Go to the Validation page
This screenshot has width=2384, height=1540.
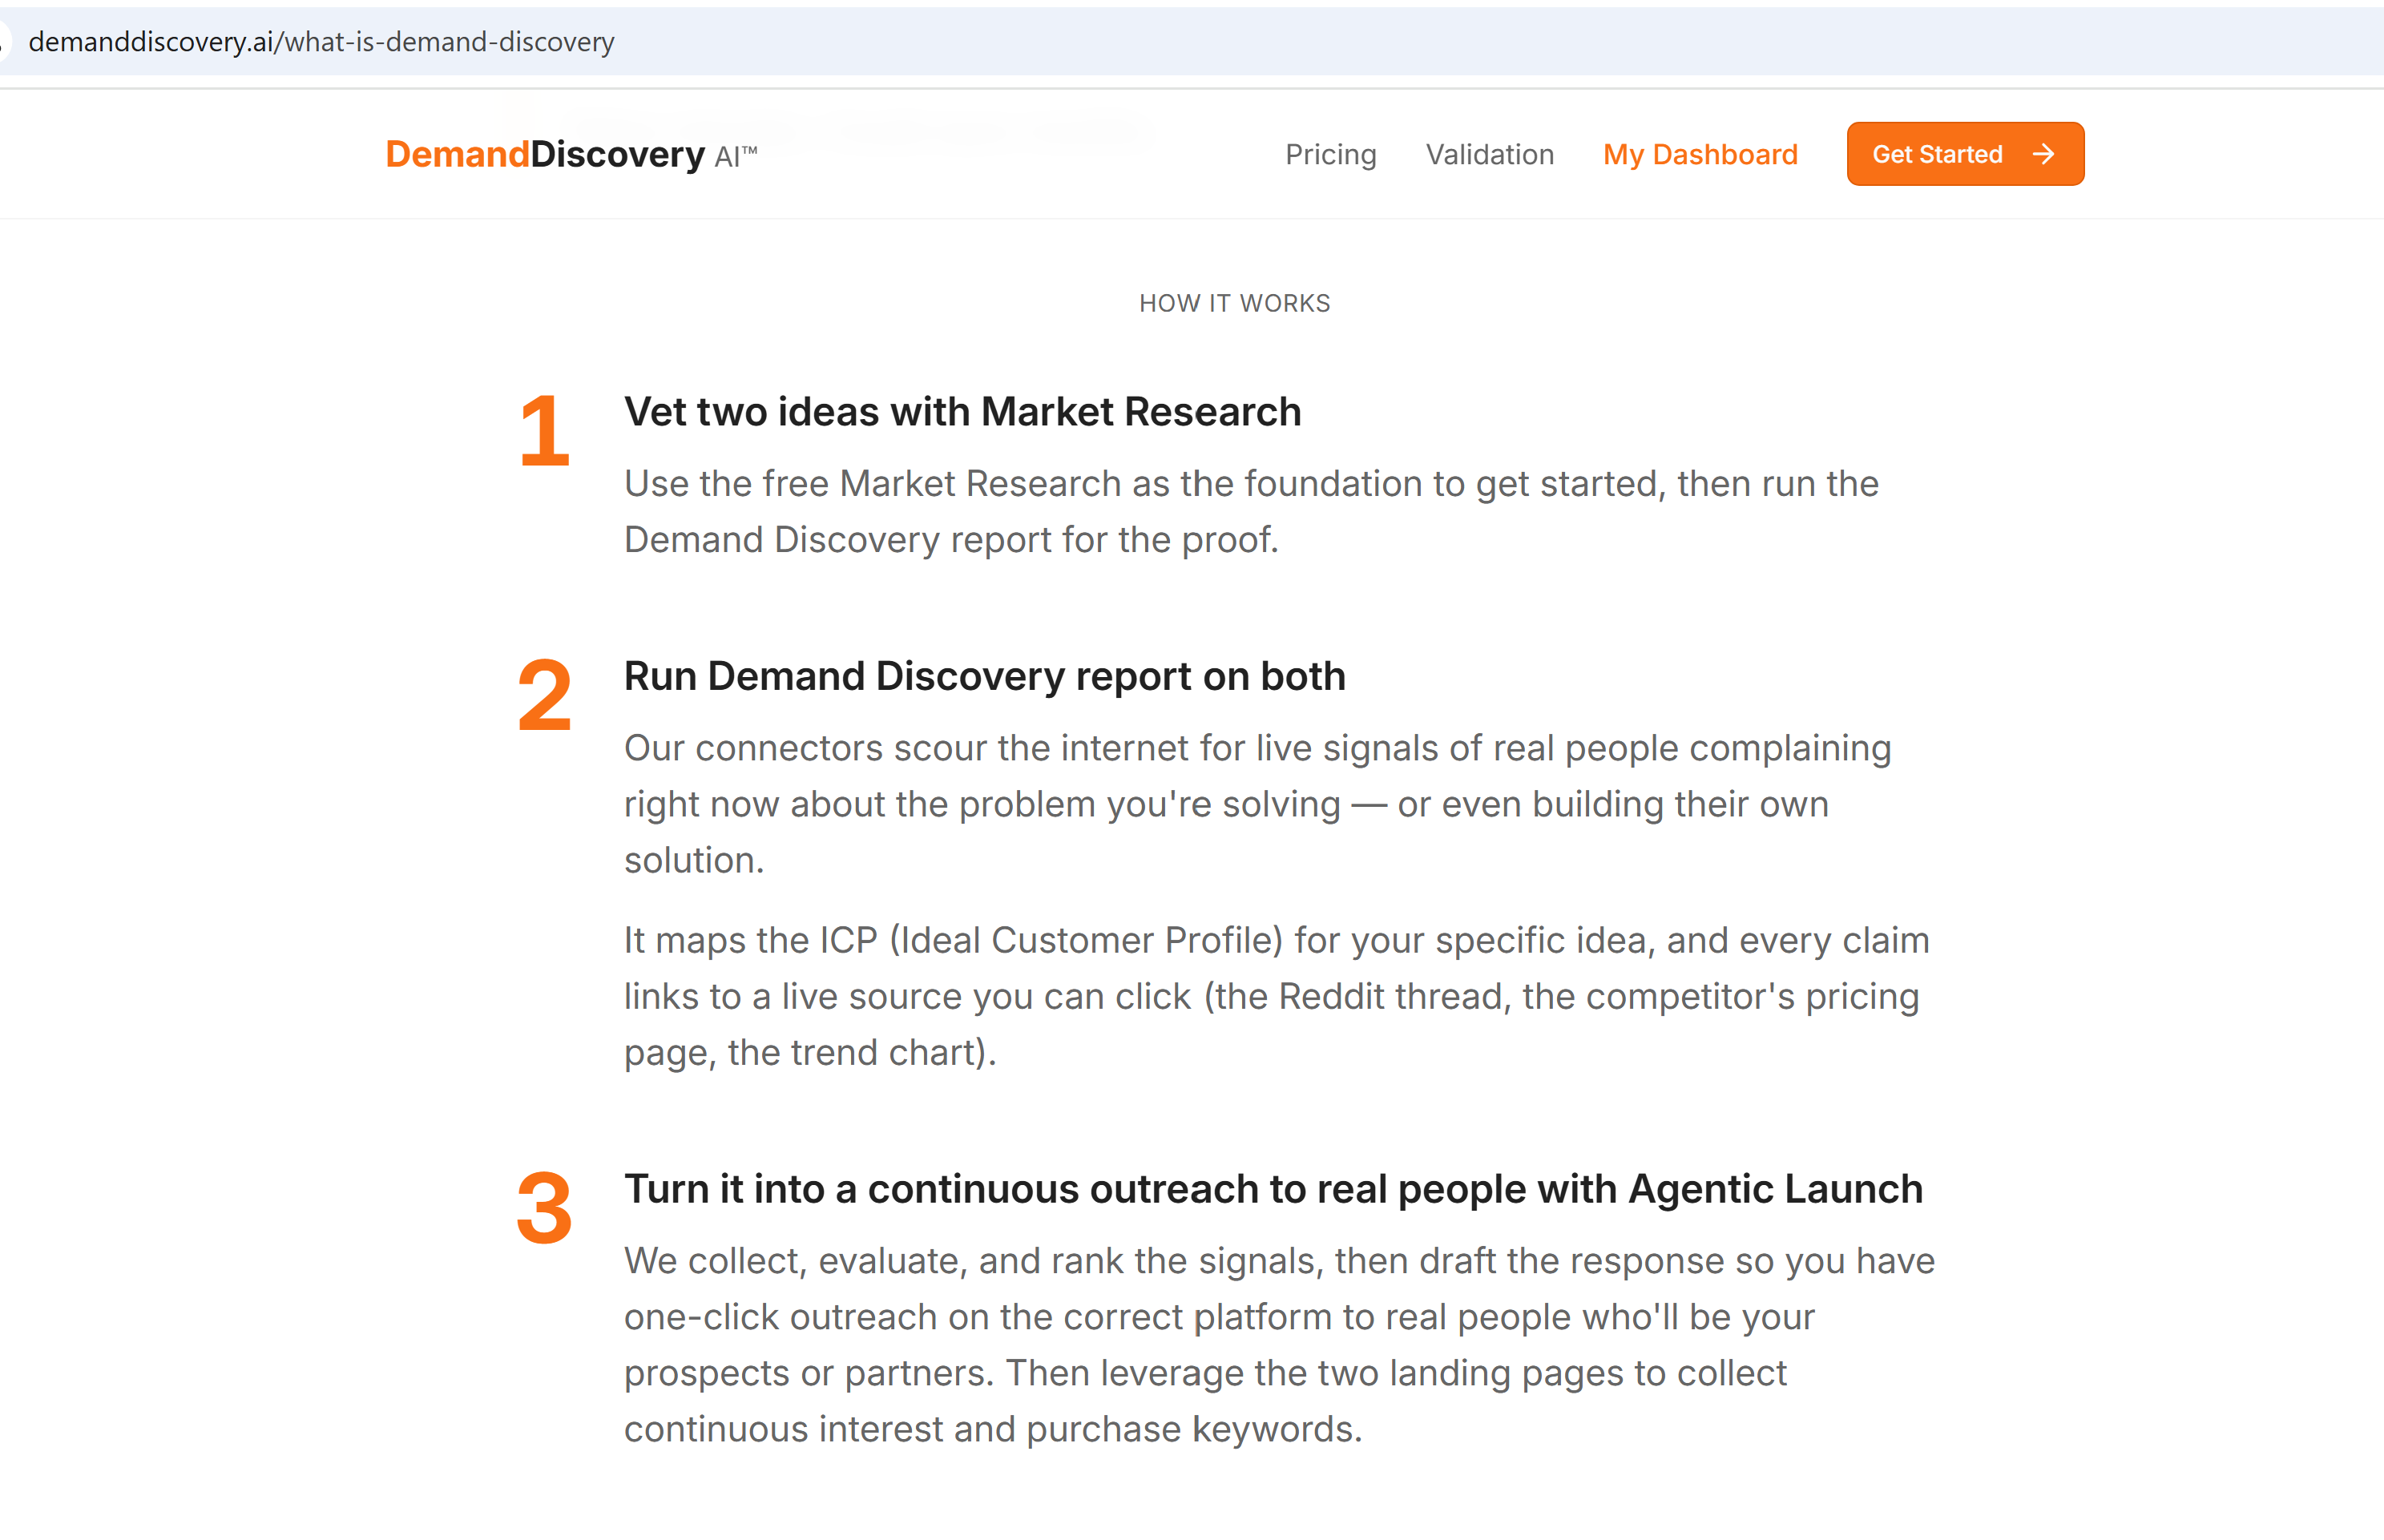coord(1489,154)
